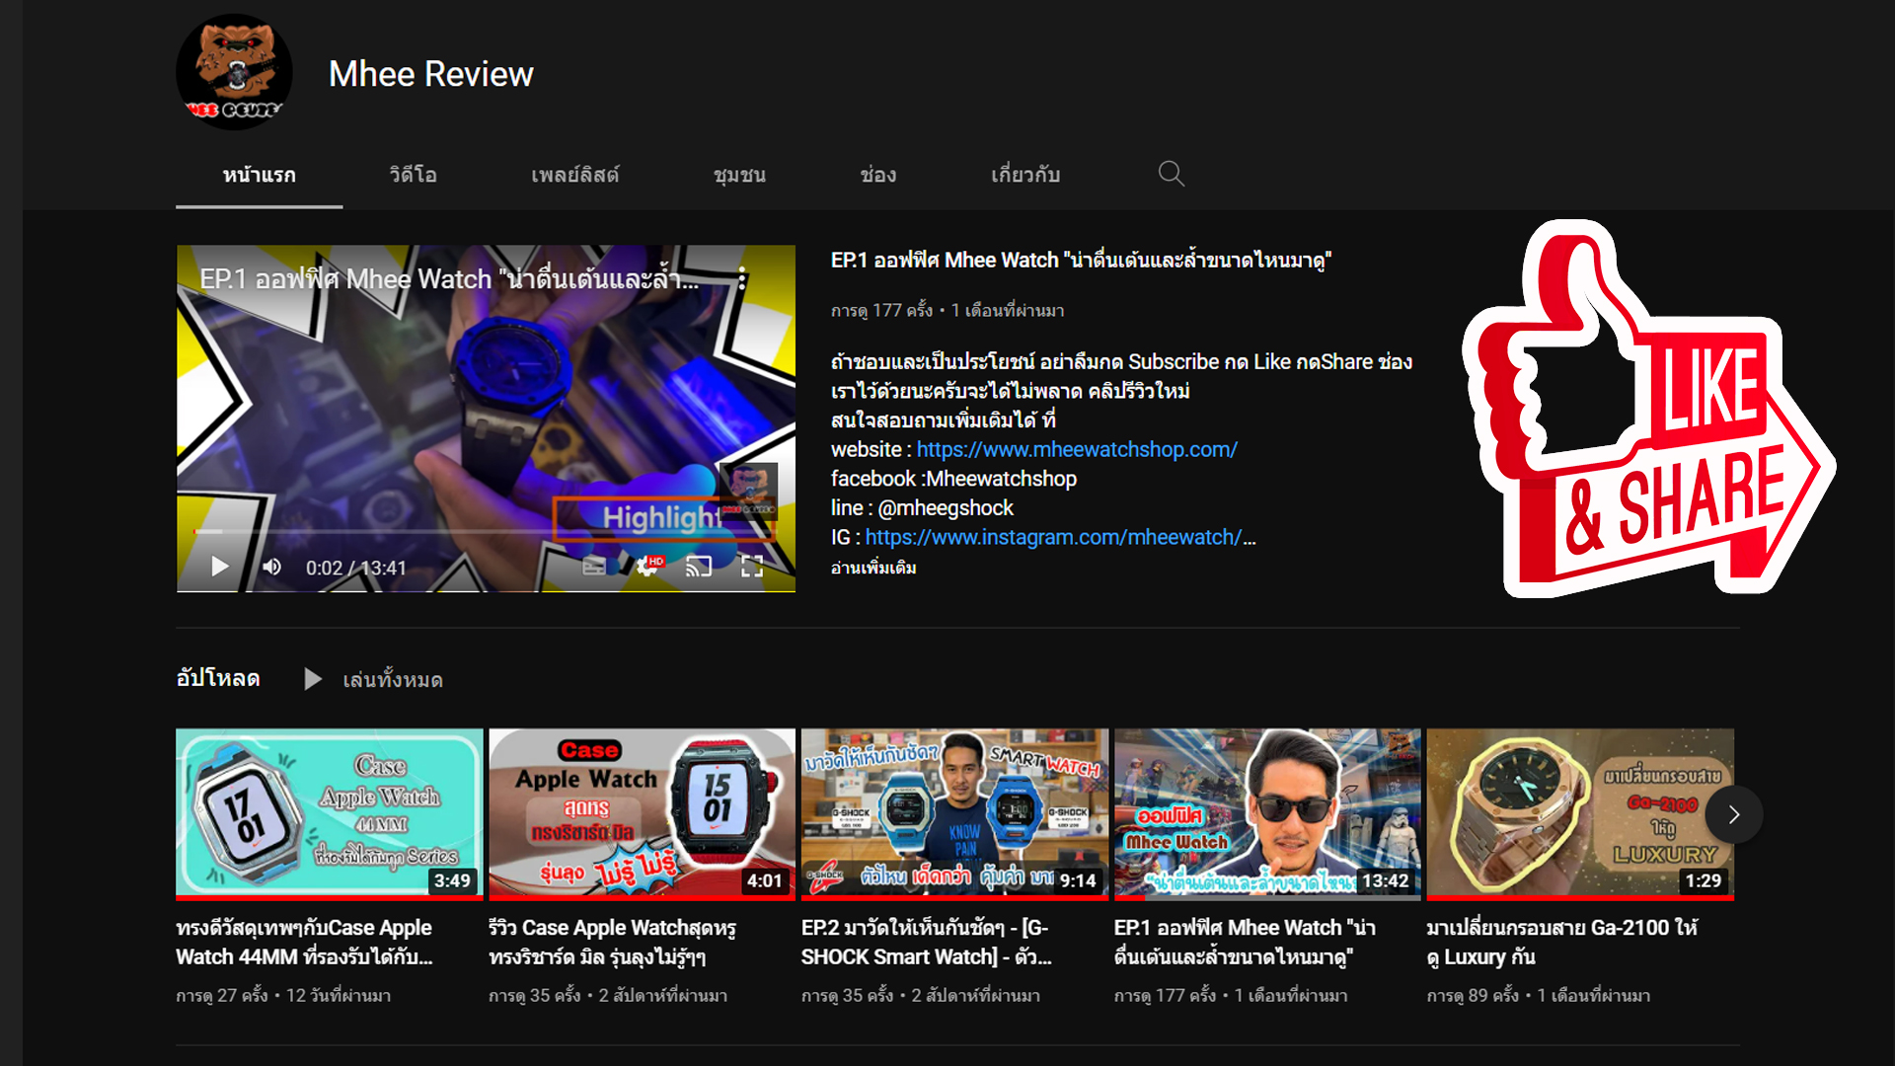Screen dimensions: 1895x1066
Task: Click the next arrow on uploads carousel
Action: [1733, 814]
